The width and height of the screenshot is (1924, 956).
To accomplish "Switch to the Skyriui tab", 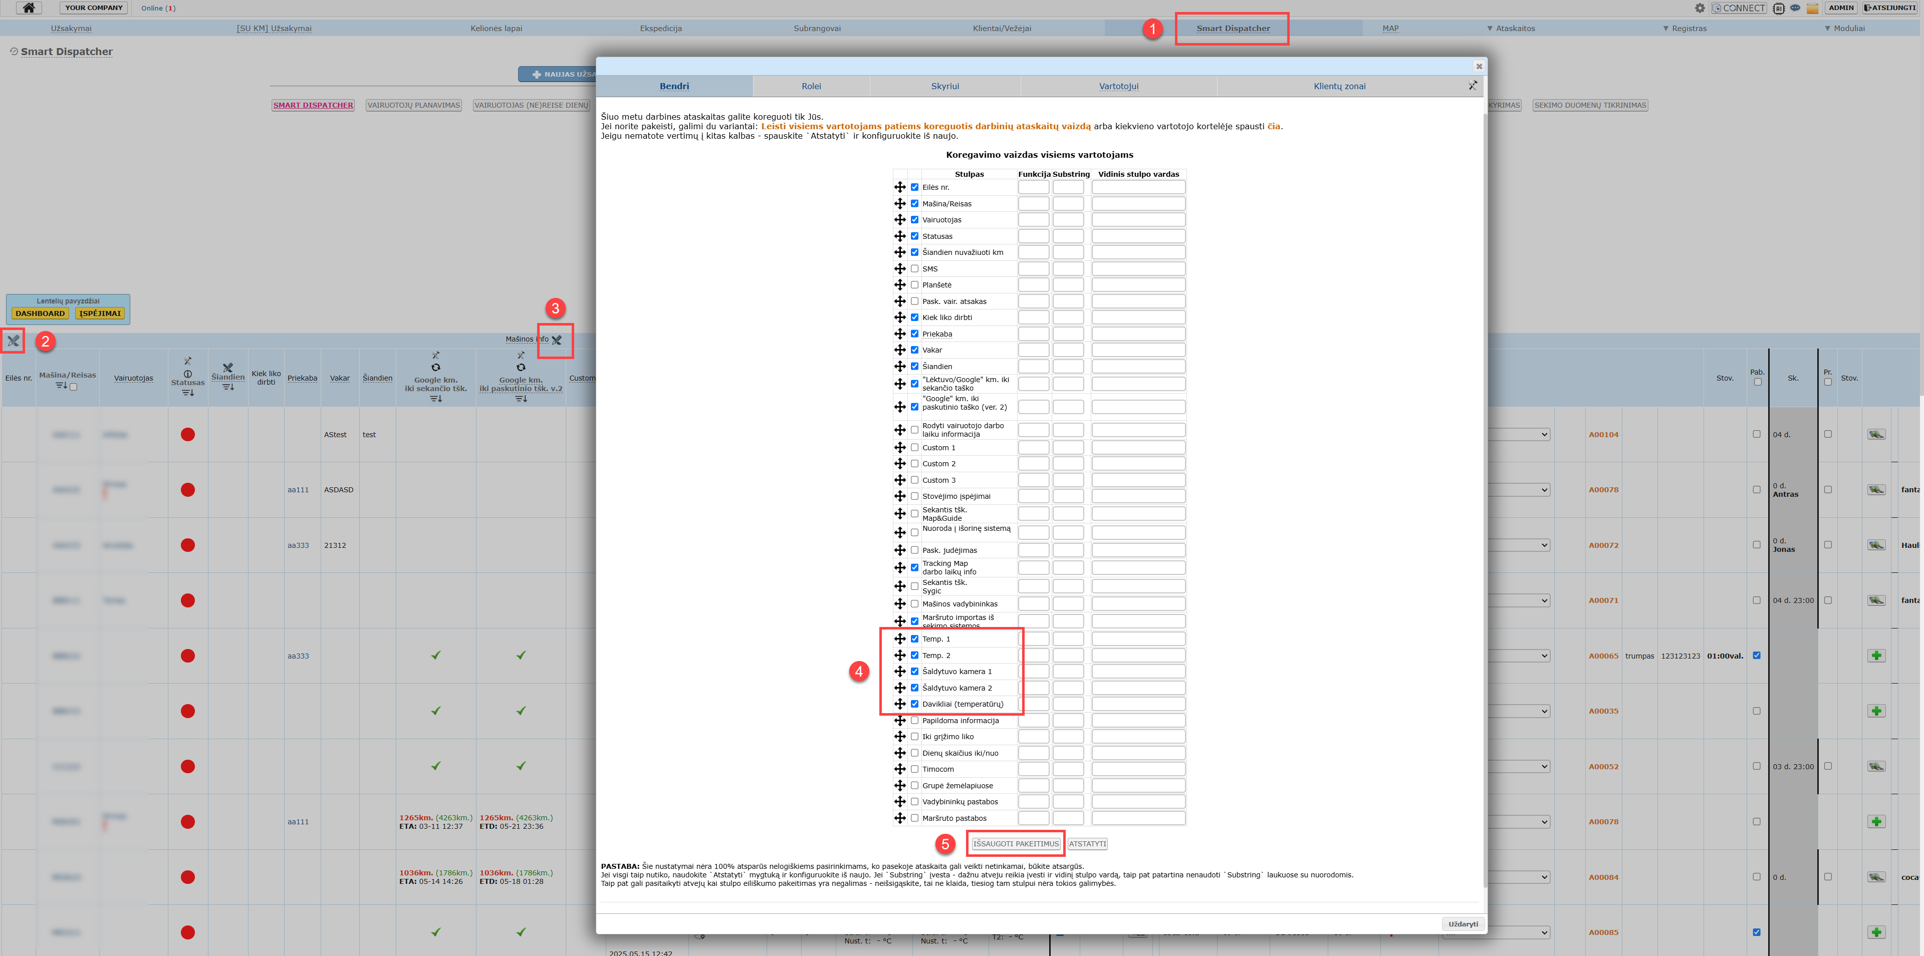I will 945,86.
